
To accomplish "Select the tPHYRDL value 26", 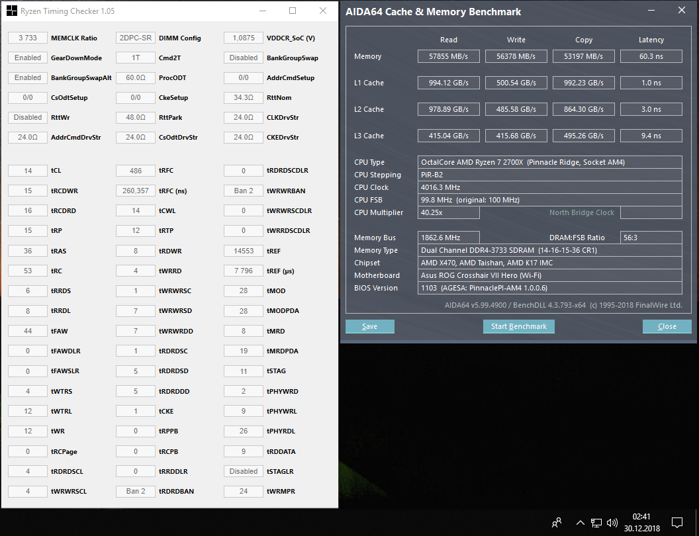I will (244, 431).
